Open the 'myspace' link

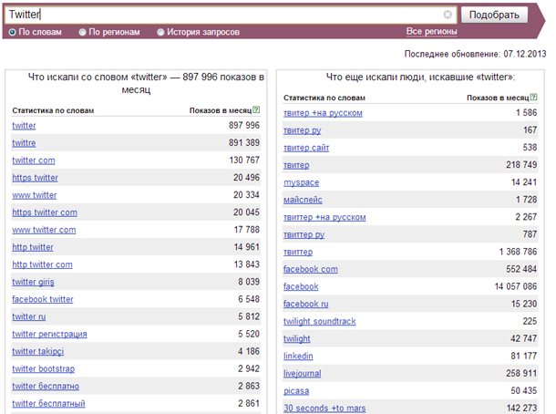(x=302, y=182)
